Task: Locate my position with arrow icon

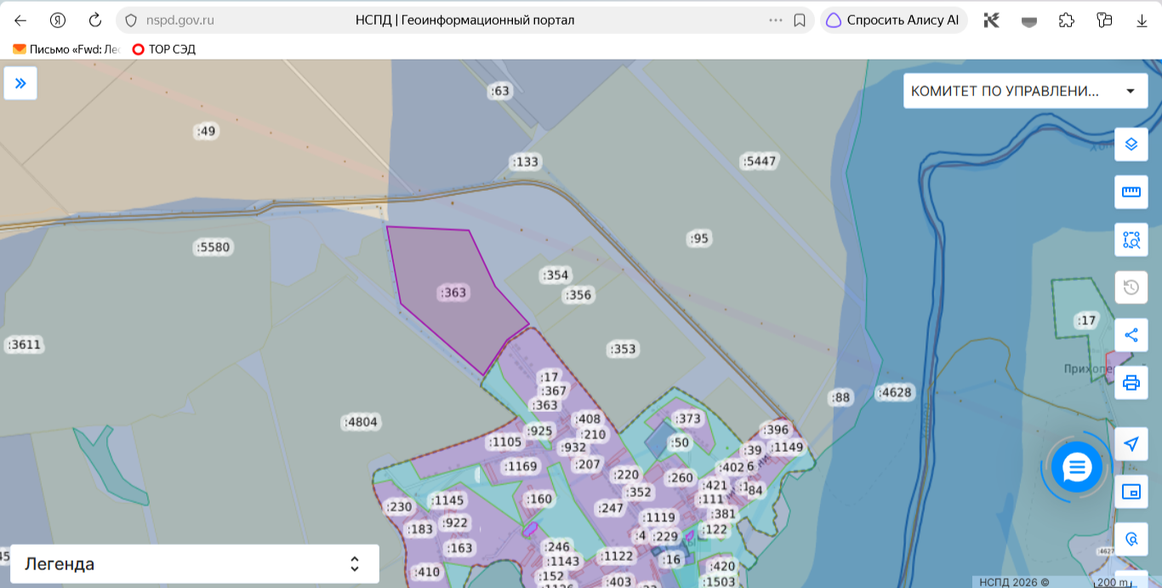Action: coord(1131,444)
